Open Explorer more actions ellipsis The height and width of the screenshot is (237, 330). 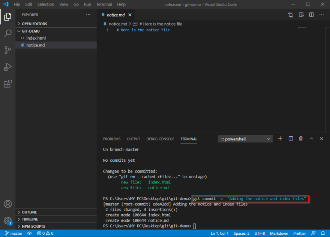click(88, 15)
